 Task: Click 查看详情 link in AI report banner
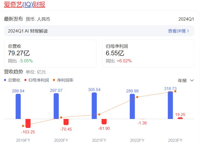pyautogui.click(x=177, y=31)
